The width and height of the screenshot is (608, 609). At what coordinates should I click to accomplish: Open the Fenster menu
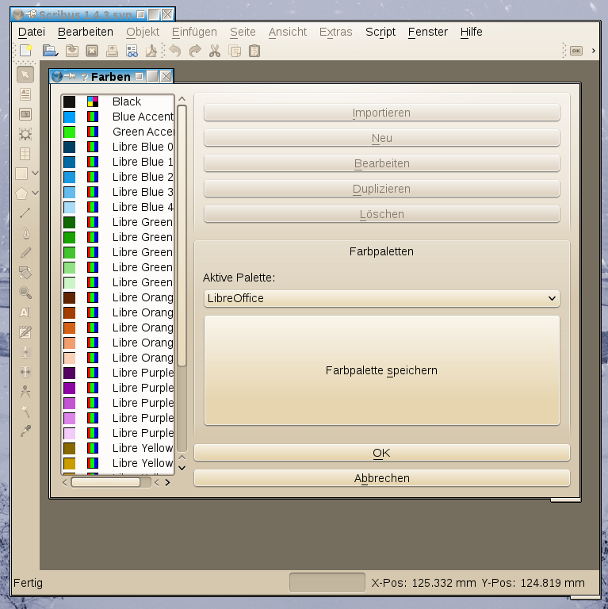[x=427, y=32]
